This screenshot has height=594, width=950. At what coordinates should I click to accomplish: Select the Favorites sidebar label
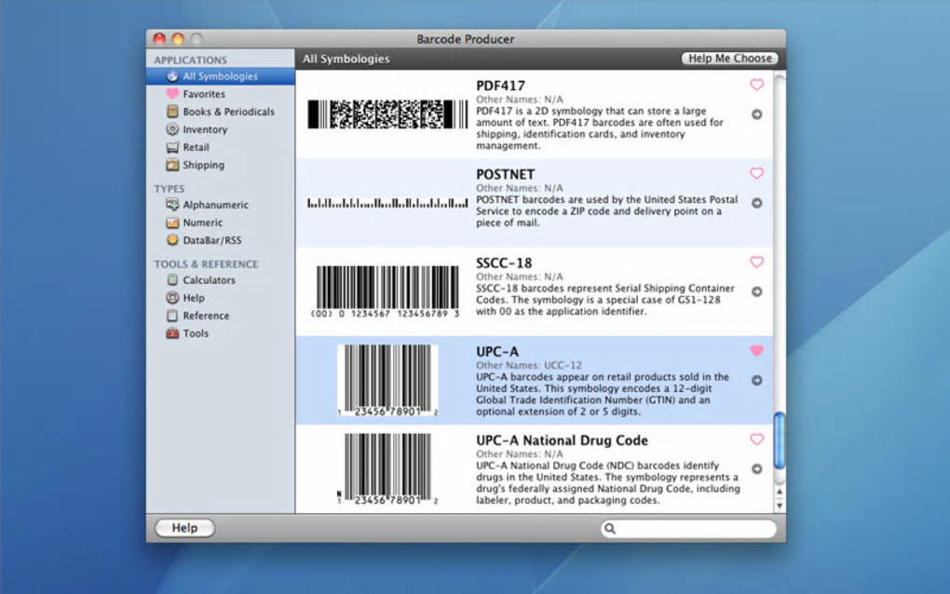pos(204,94)
